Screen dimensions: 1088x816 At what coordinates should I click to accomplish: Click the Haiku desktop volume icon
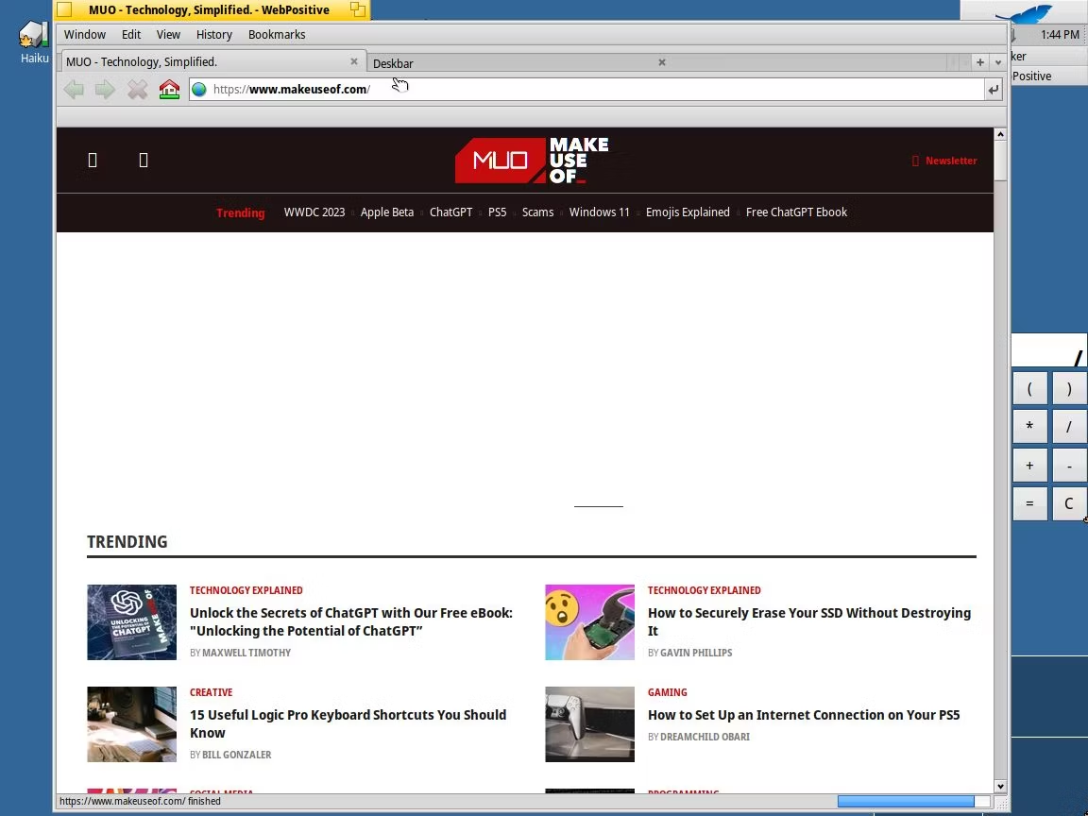33,35
